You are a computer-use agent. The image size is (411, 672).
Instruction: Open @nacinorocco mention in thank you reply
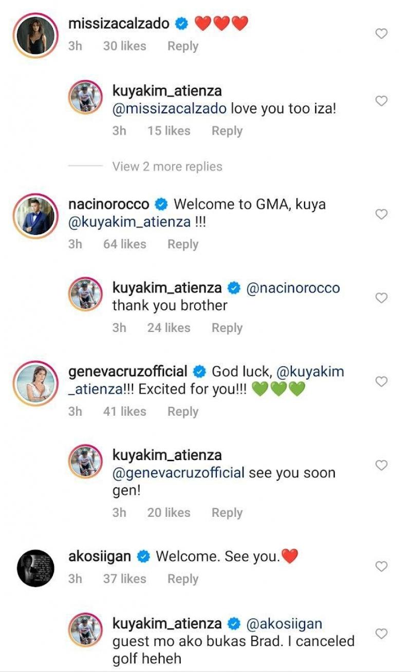(x=293, y=288)
